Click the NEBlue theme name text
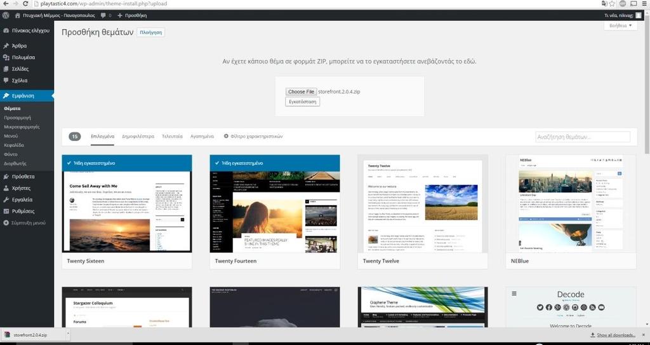 point(520,261)
